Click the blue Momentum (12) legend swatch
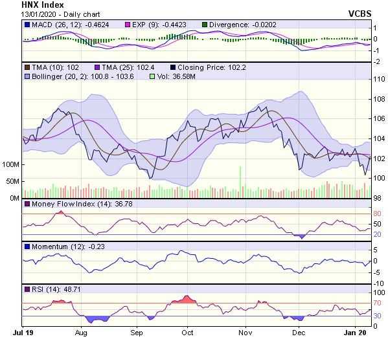 point(27,247)
